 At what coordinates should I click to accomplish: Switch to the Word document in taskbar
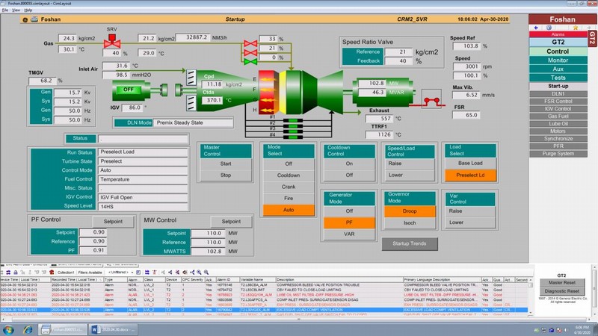pos(113,329)
